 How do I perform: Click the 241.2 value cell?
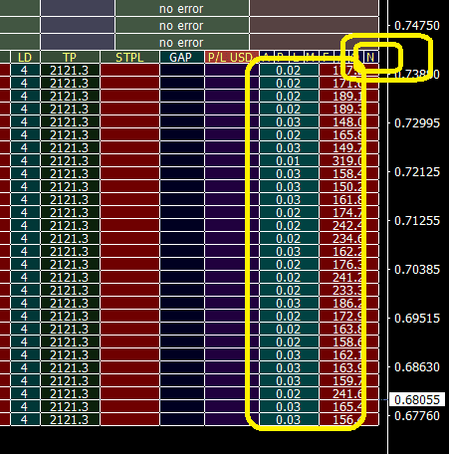348,278
